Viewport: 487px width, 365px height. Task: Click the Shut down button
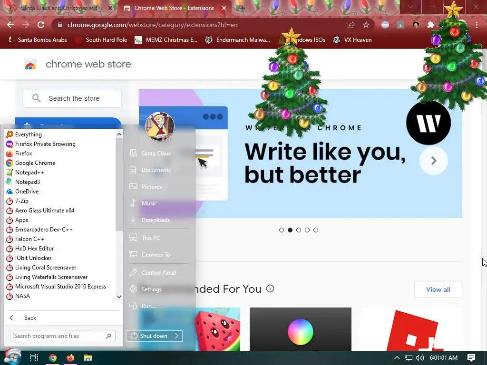pyautogui.click(x=149, y=336)
